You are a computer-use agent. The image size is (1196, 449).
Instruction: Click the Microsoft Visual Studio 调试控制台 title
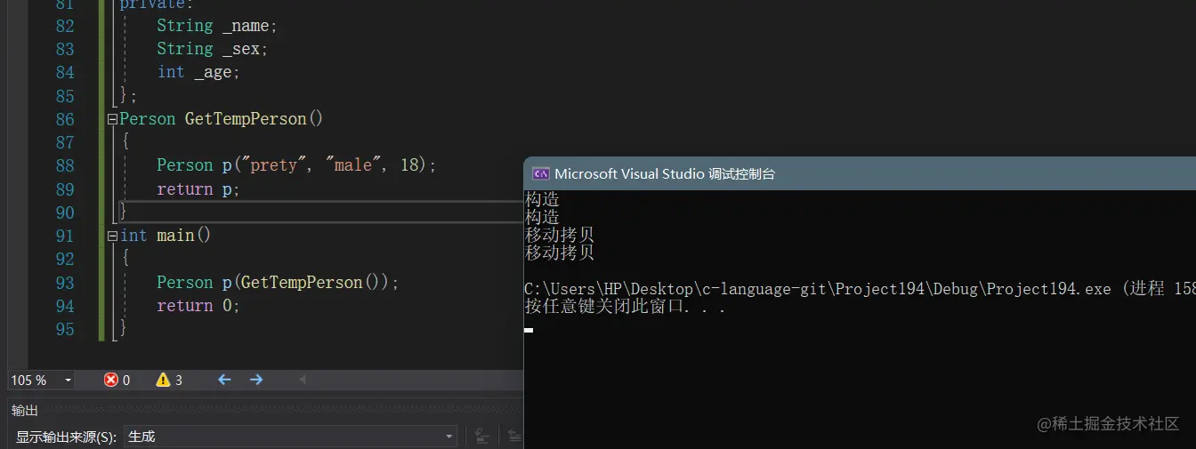coord(665,173)
